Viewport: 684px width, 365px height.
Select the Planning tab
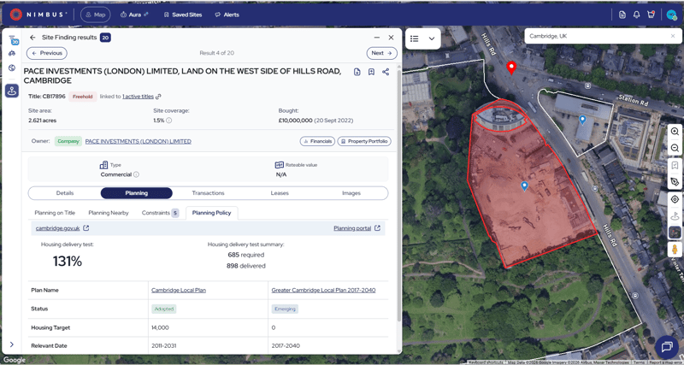(137, 193)
